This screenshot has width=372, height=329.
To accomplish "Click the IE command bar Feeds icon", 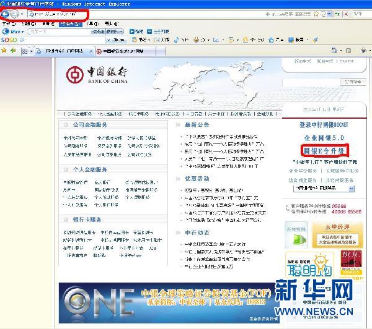I will click(348, 51).
